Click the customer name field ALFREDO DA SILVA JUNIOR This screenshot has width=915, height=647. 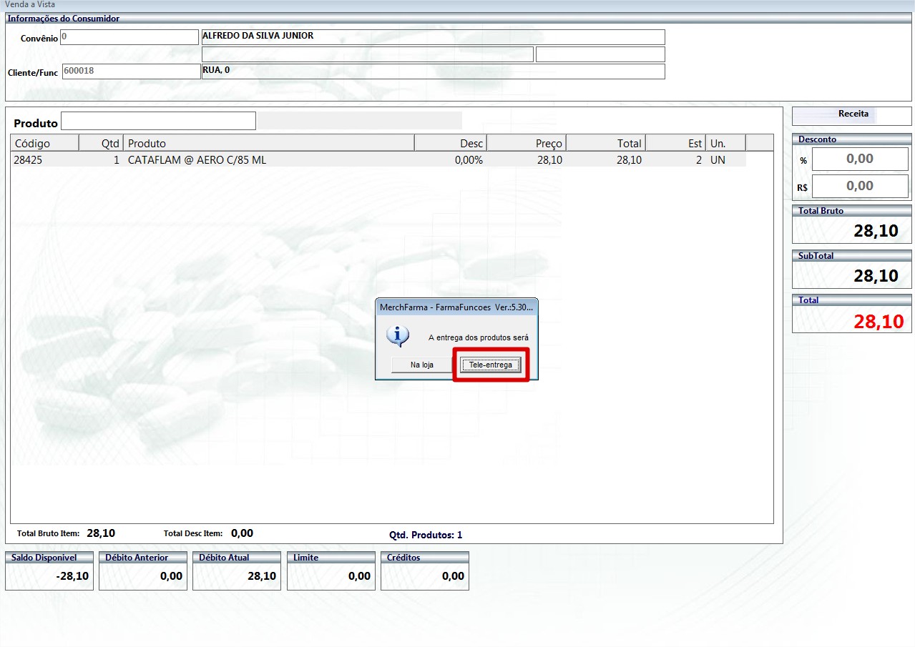(433, 36)
